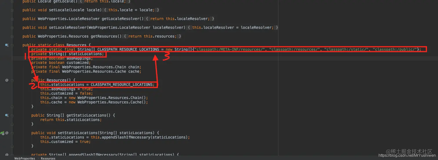Image resolution: width=438 pixels, height=160 pixels.
Task: Click gutter marker beside Resources class declaration
Action: coord(6,45)
